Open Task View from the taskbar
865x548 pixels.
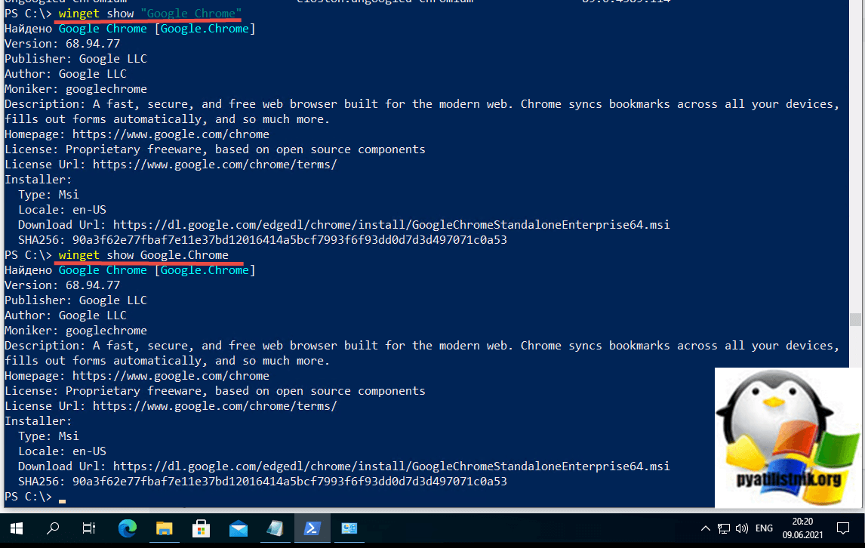pos(89,528)
